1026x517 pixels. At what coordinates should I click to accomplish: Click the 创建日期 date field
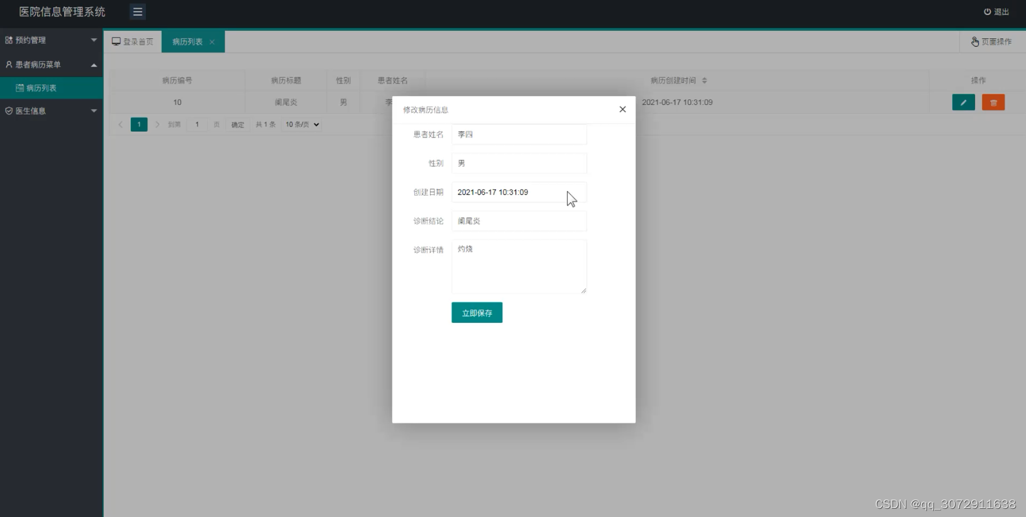pos(519,192)
